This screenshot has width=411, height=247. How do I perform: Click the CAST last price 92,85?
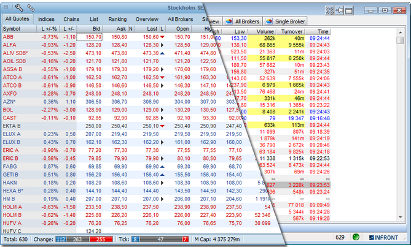point(152,118)
